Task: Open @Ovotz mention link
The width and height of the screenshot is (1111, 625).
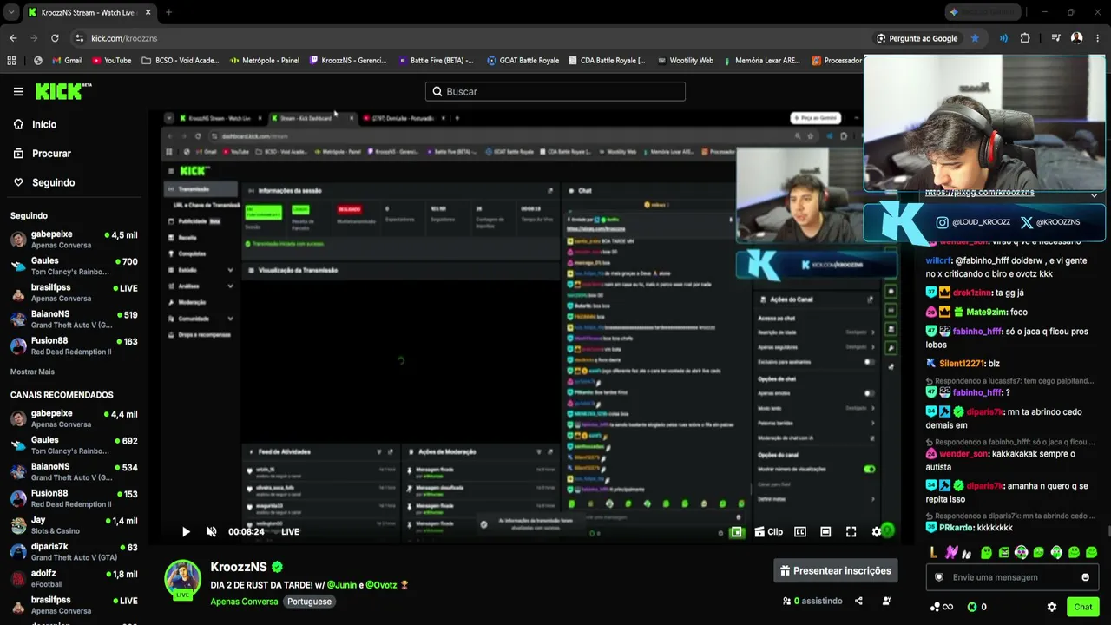Action: point(381,585)
